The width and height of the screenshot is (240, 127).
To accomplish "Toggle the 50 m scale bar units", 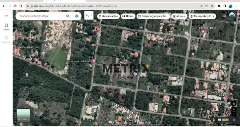I will pyautogui.click(x=228, y=125).
